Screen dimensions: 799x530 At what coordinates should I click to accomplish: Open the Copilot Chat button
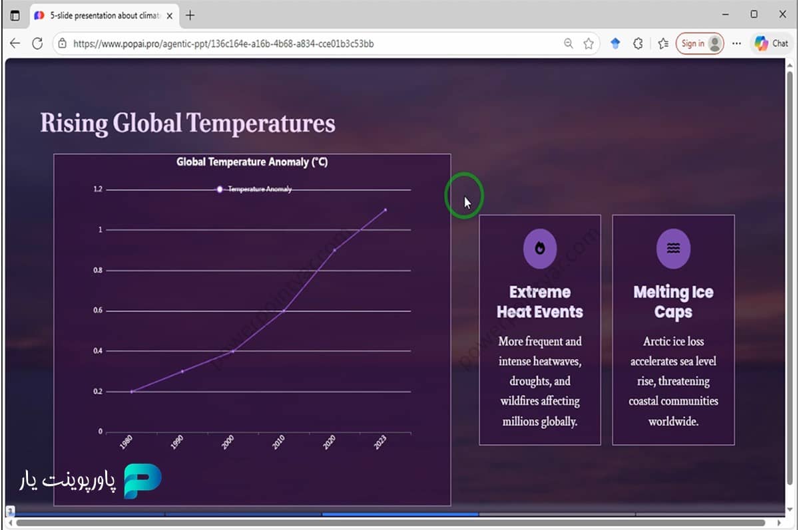[x=772, y=43]
